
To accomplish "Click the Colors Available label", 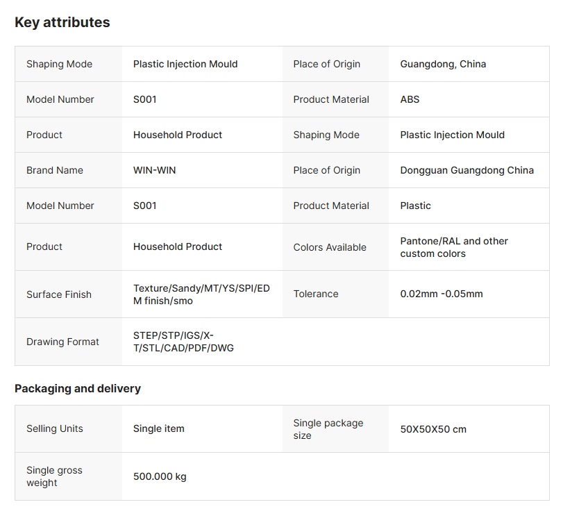I will [x=330, y=247].
